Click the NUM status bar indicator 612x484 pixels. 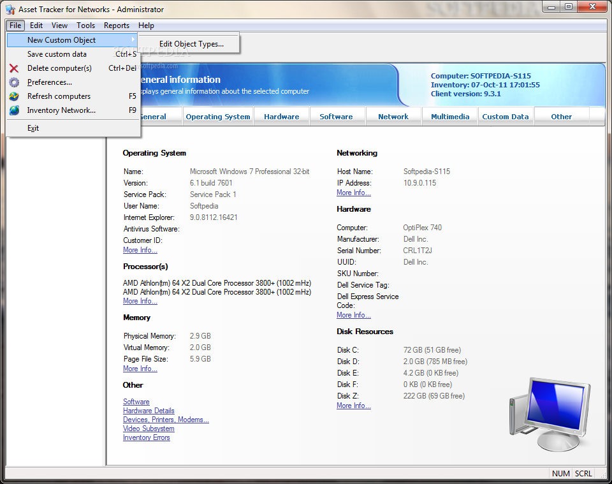point(560,473)
